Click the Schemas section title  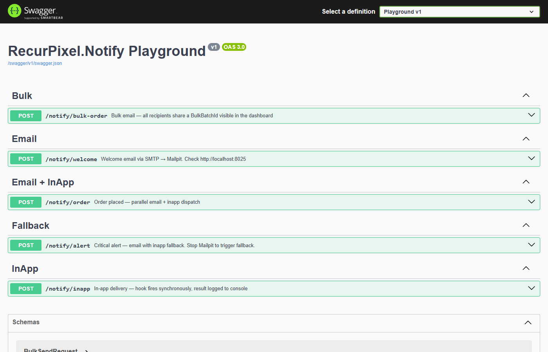click(x=26, y=322)
